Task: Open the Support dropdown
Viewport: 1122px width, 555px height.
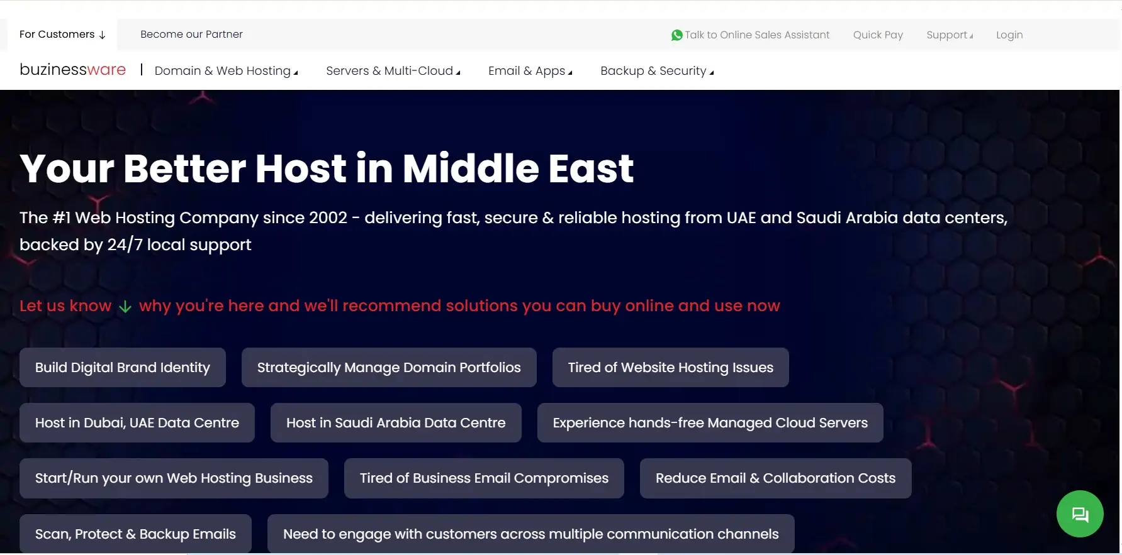Action: coord(950,35)
